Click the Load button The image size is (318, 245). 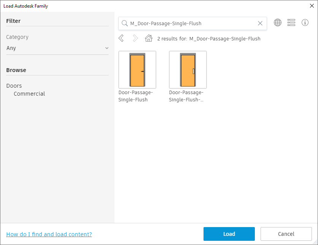[229, 234]
